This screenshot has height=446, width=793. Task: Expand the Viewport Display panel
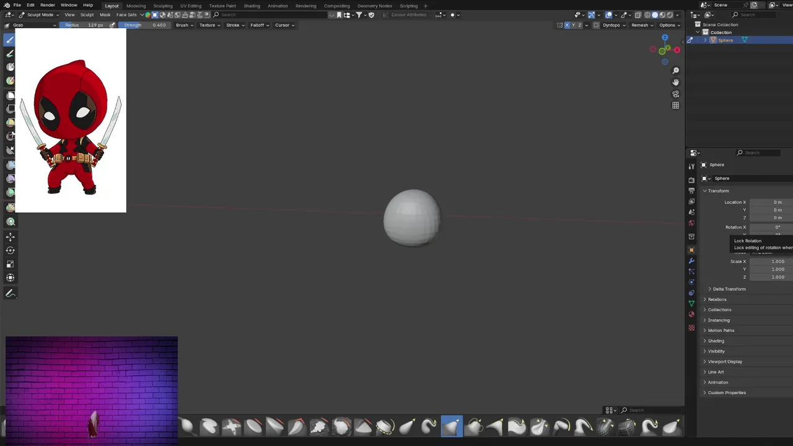[725, 362]
